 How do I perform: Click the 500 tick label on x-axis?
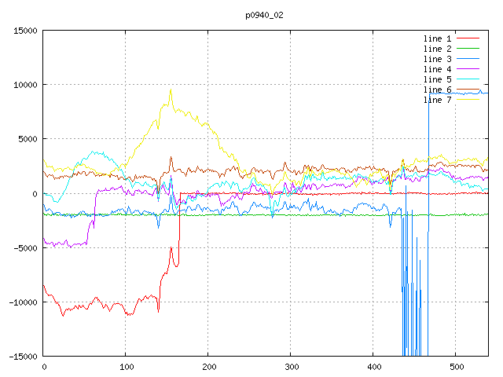(x=455, y=367)
